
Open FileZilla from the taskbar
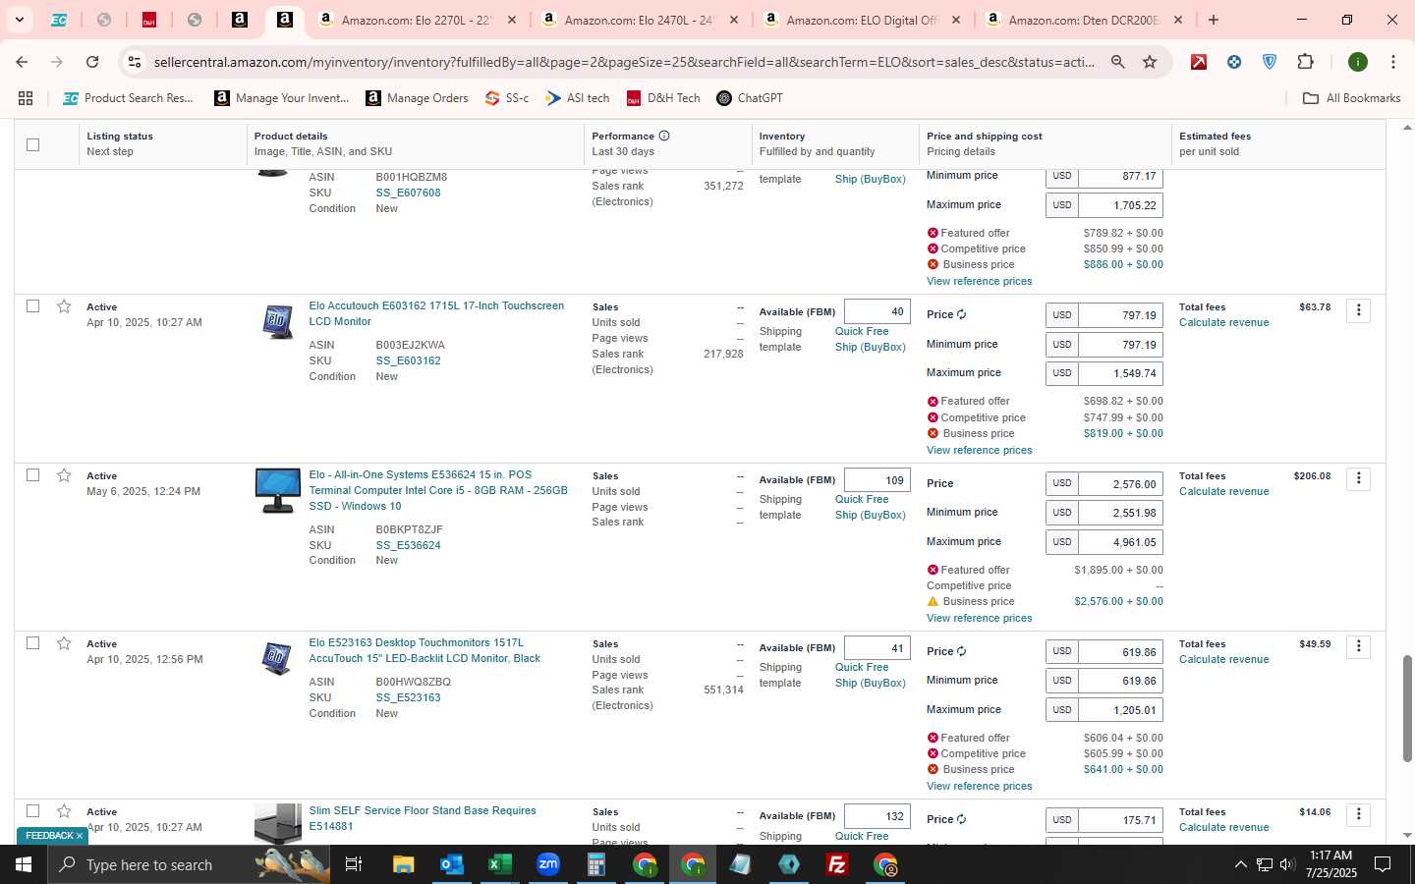point(837,864)
